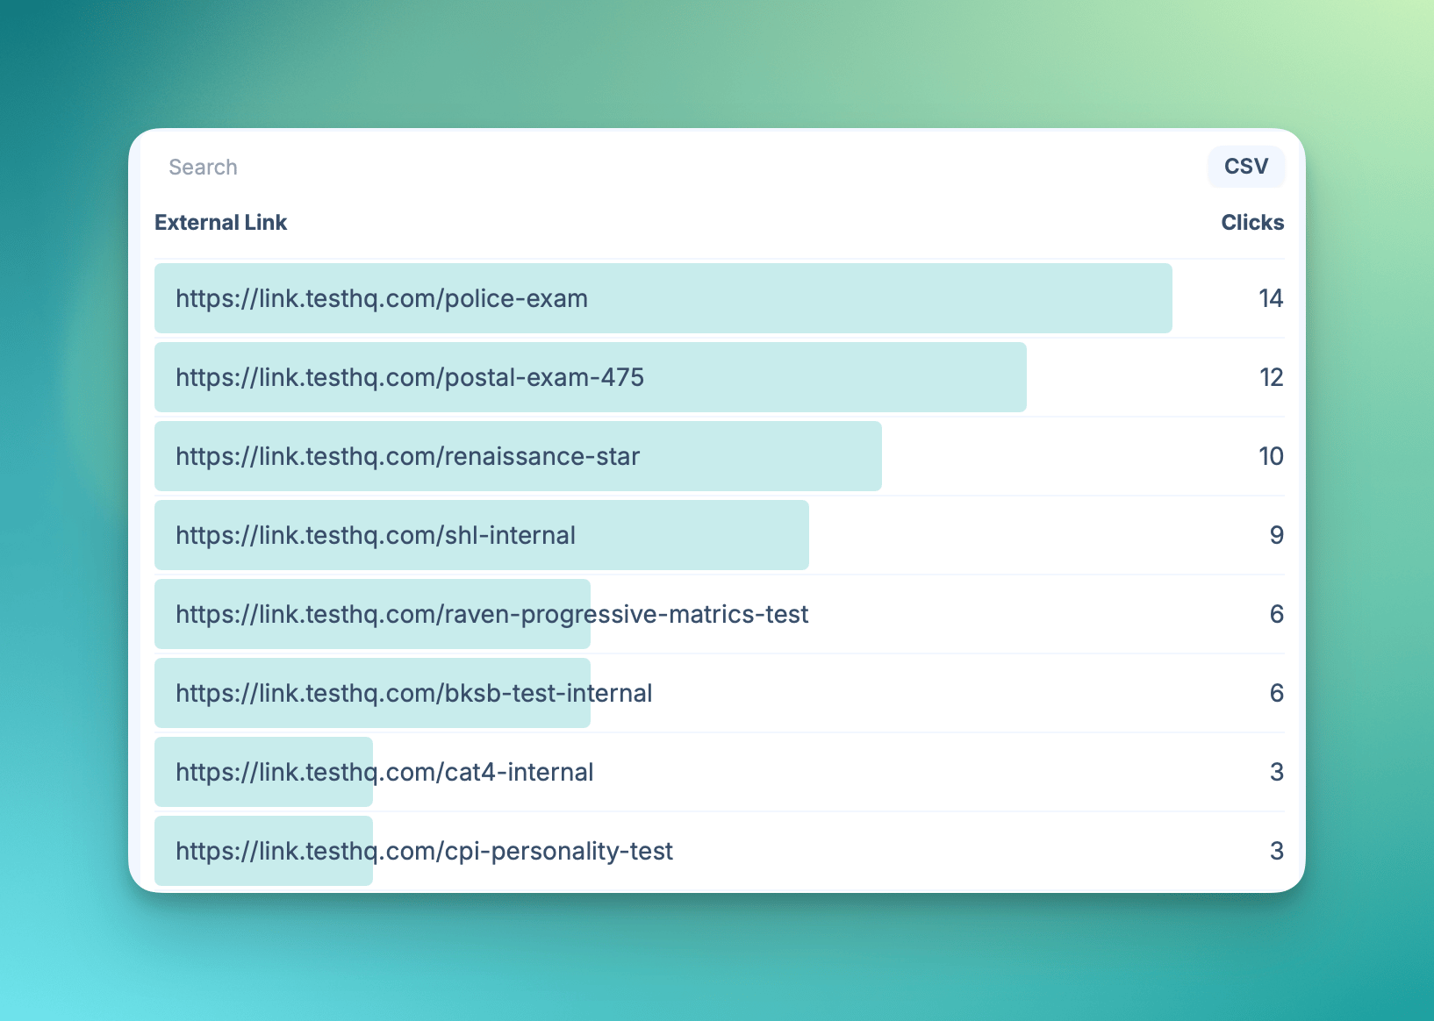The image size is (1434, 1021).
Task: Sort by the External Link column header
Action: tap(220, 222)
